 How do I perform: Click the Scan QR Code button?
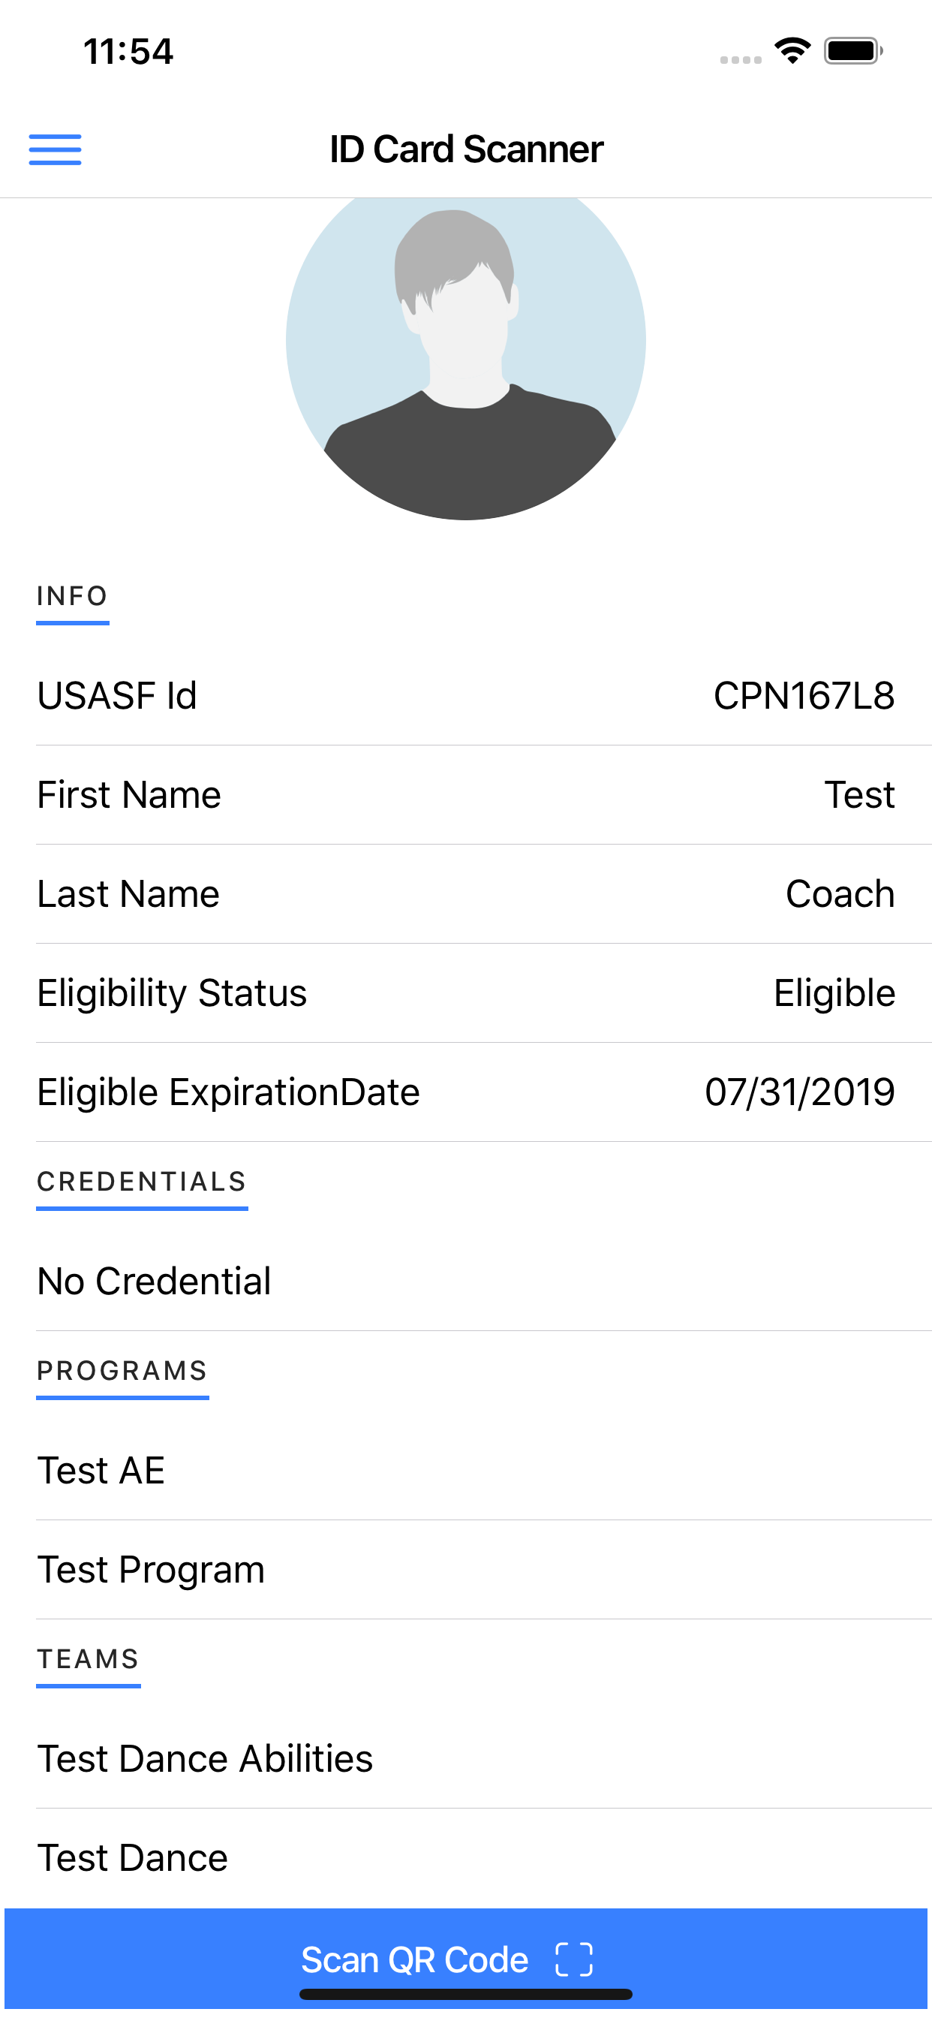coord(466,1959)
